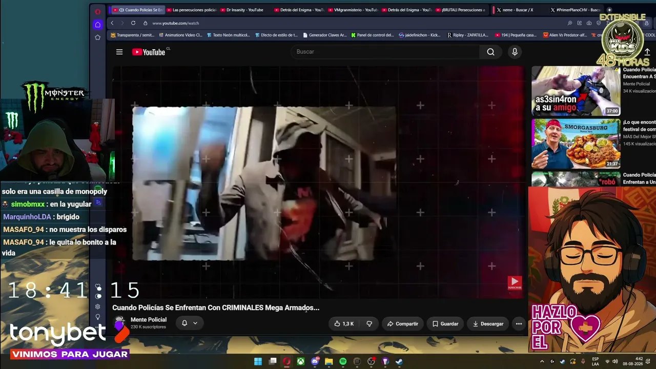656x369 pixels.
Task: Open the Panel de control del... bookmark
Action: 373,35
